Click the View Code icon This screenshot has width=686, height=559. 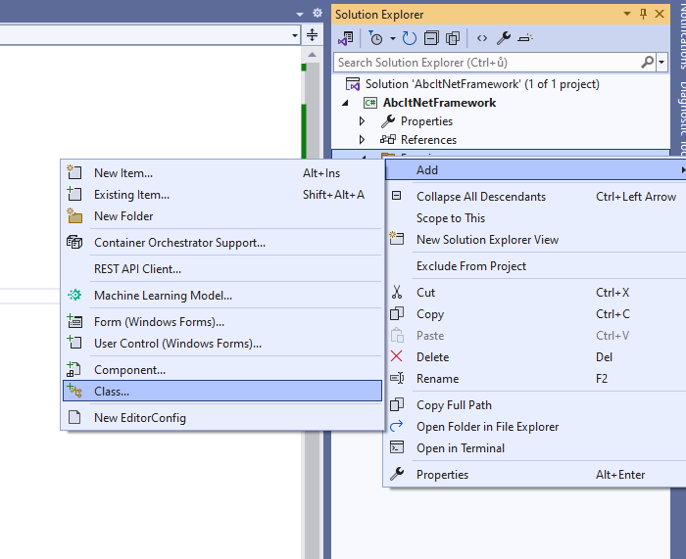481,38
